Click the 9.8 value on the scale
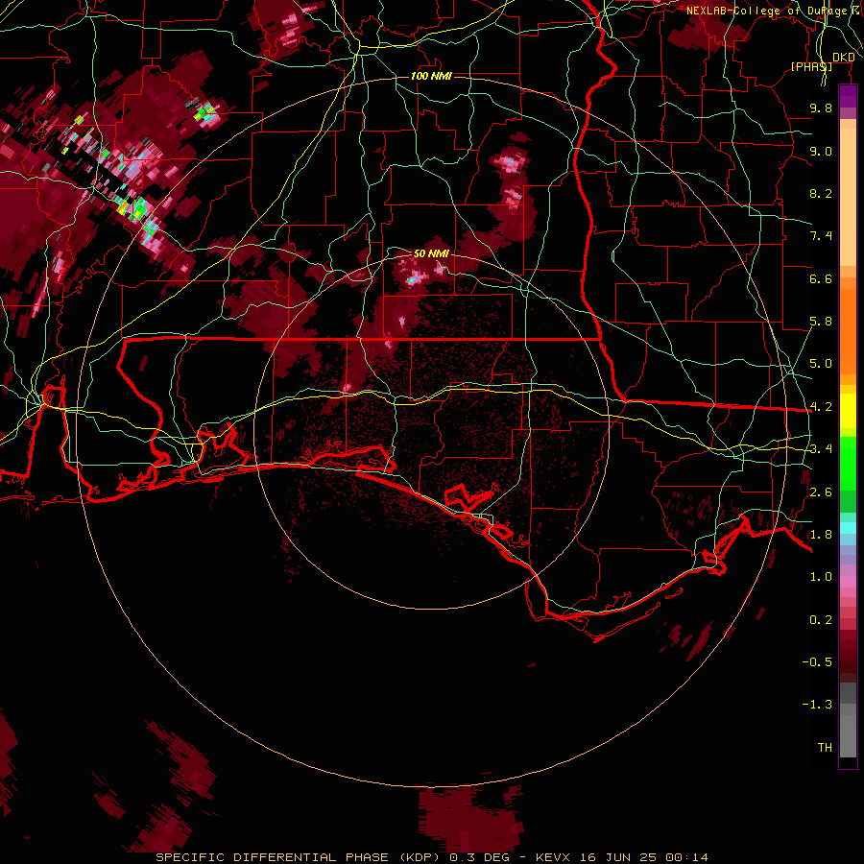Image resolution: width=864 pixels, height=864 pixels. click(x=821, y=108)
